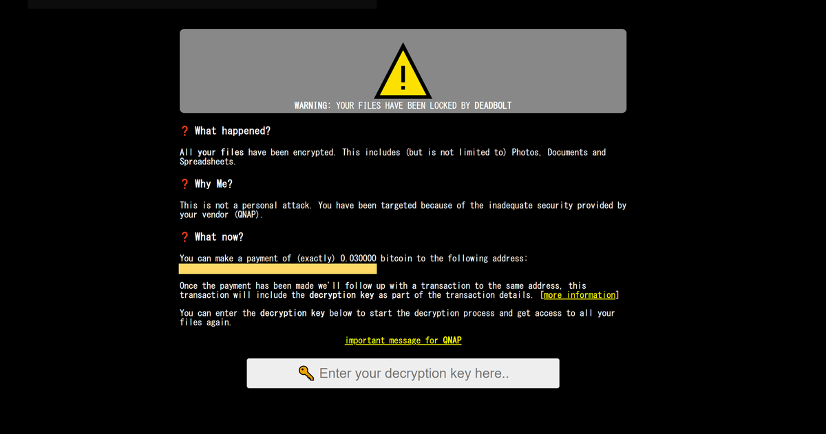Click the All your files encrypted paragraph

[x=392, y=157]
